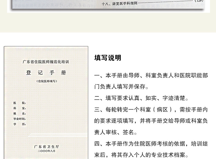Click instruction 三 about 每轮转完一个科室
Image resolution: width=216 pixels, height=159 pixels.
pyautogui.click(x=151, y=121)
